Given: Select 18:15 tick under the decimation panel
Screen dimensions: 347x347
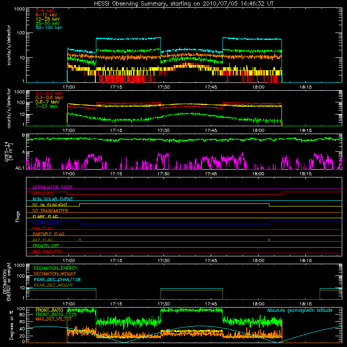Looking at the screenshot, I should pyautogui.click(x=306, y=304).
